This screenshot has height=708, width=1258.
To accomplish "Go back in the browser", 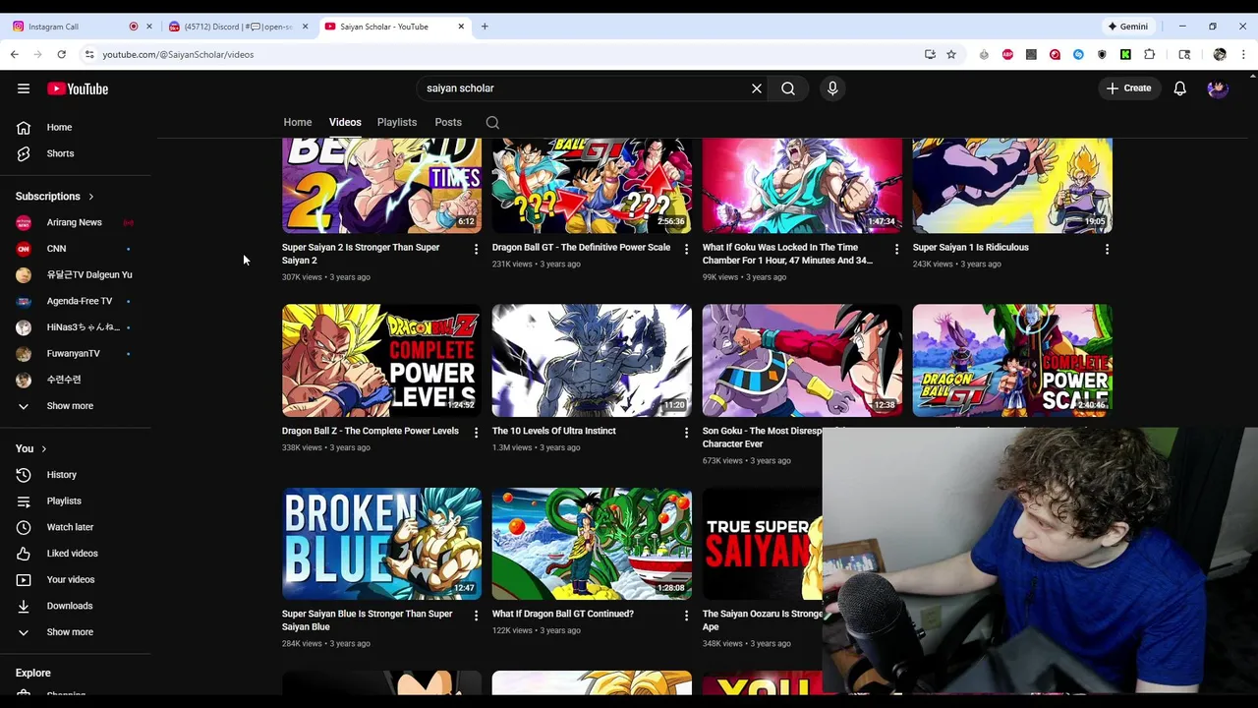I will [15, 54].
